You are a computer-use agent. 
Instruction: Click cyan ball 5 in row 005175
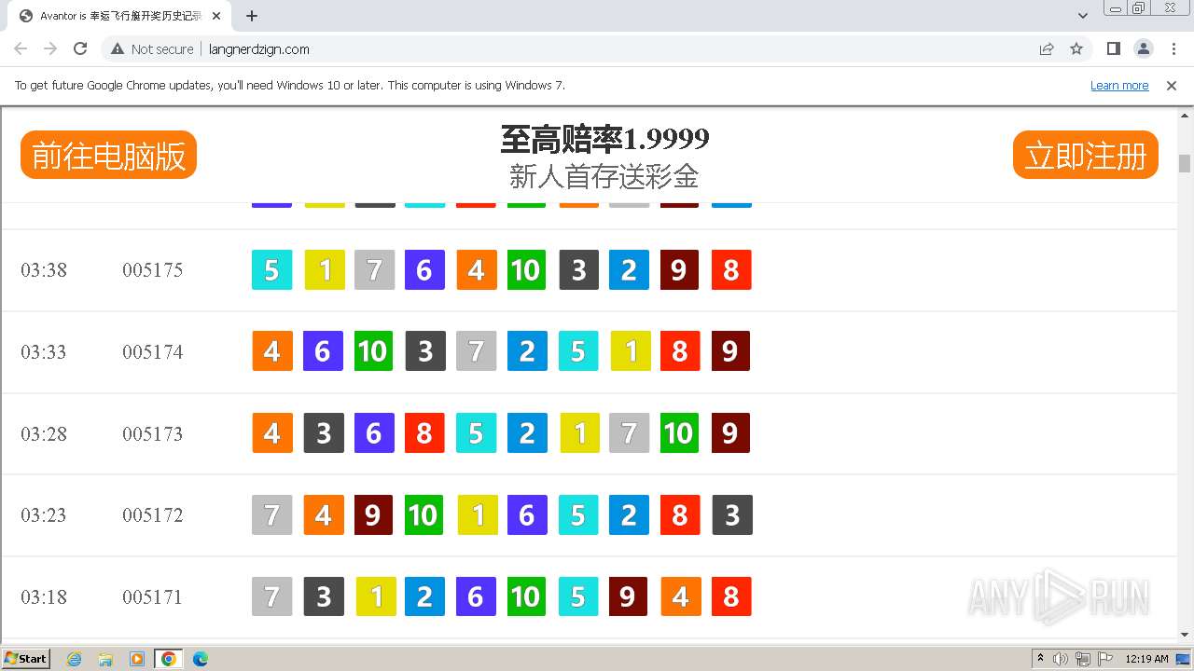[272, 270]
